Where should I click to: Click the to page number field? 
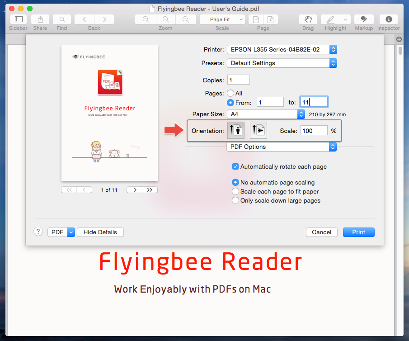[x=314, y=102]
